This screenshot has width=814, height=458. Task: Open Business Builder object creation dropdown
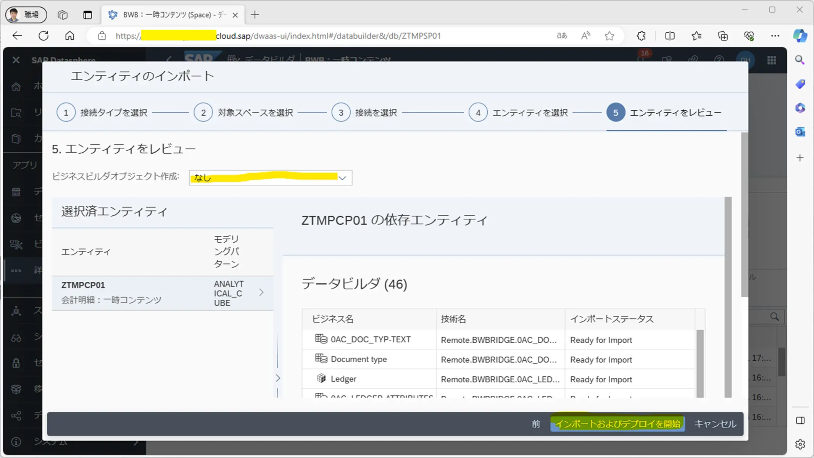coord(271,178)
